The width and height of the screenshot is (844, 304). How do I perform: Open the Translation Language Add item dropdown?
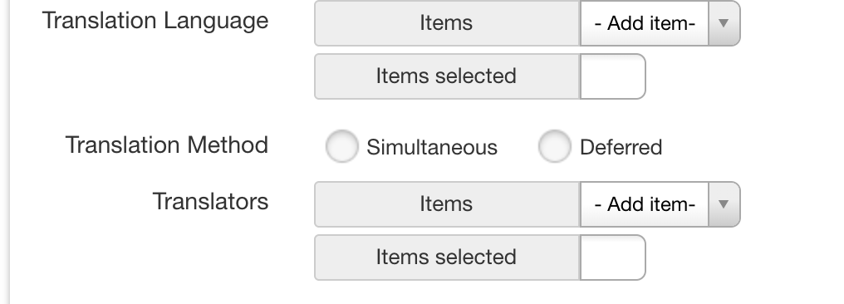point(660,23)
